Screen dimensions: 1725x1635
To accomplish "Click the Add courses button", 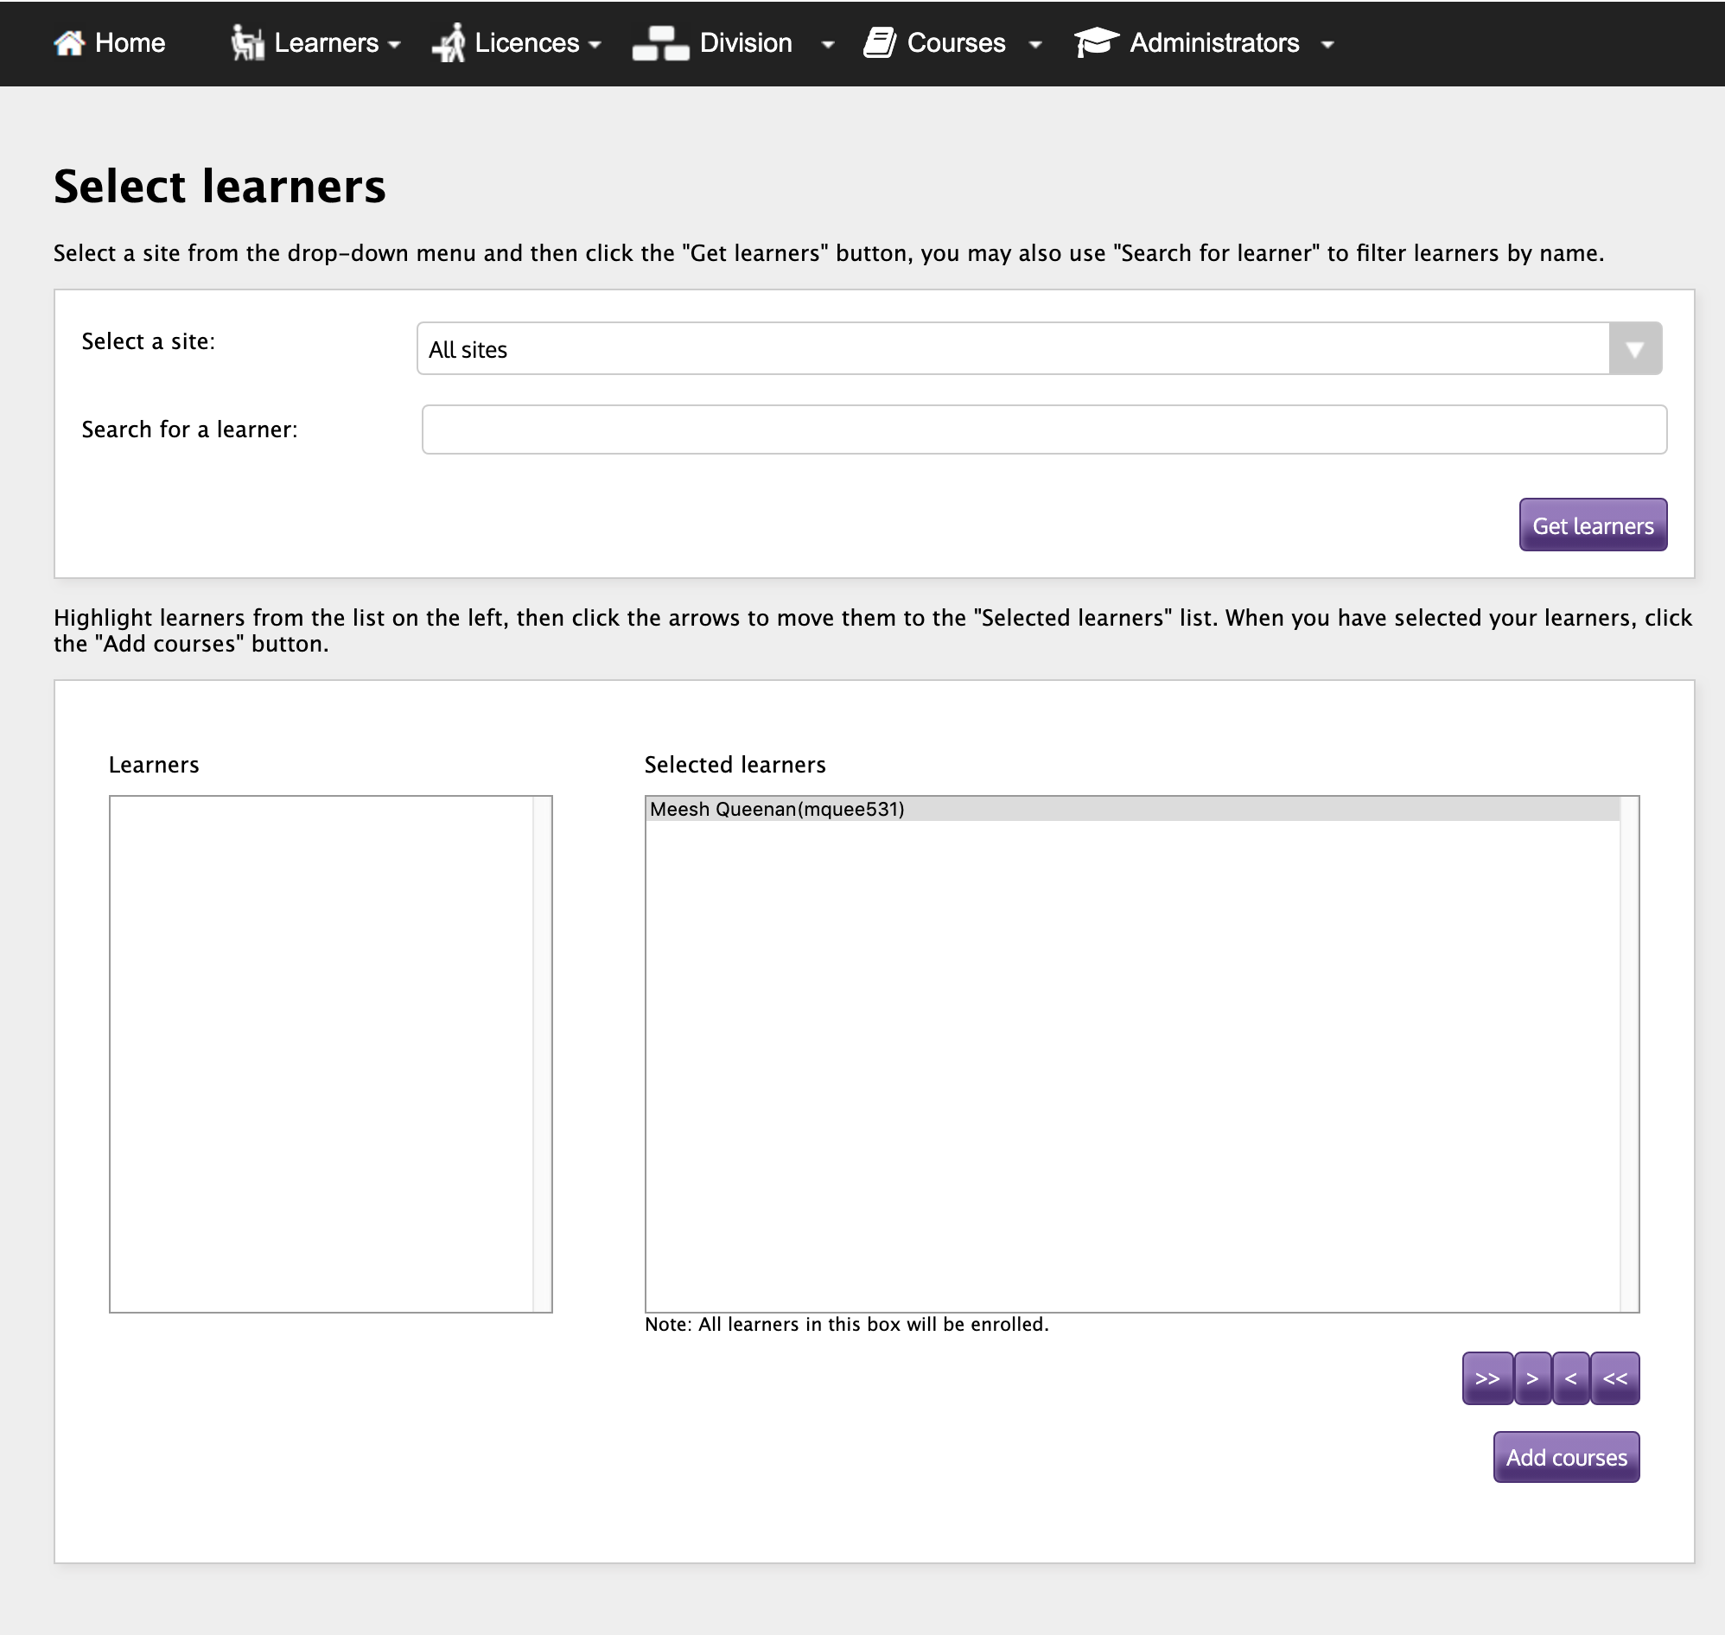I will [1566, 1457].
